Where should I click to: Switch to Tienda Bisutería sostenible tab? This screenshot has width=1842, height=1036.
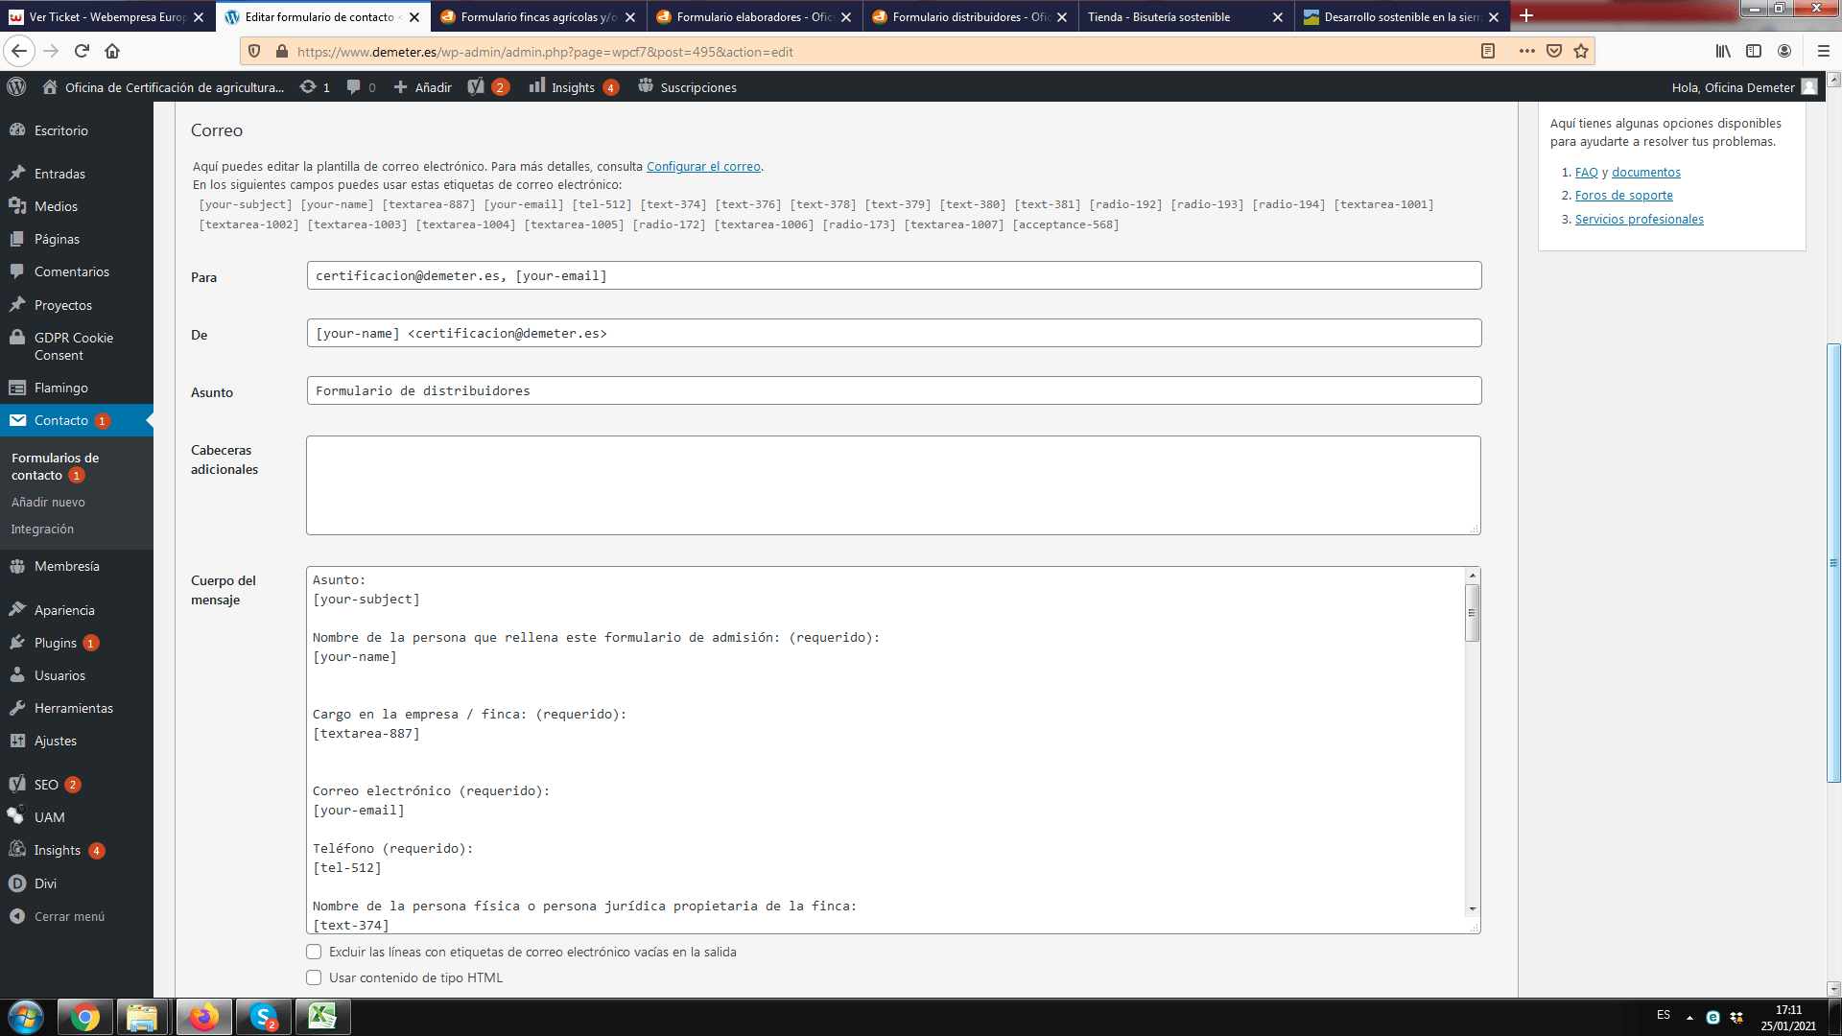pos(1185,16)
